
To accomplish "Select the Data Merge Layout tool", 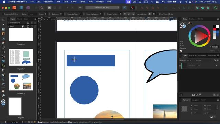I will pyautogui.click(x=3, y=66).
